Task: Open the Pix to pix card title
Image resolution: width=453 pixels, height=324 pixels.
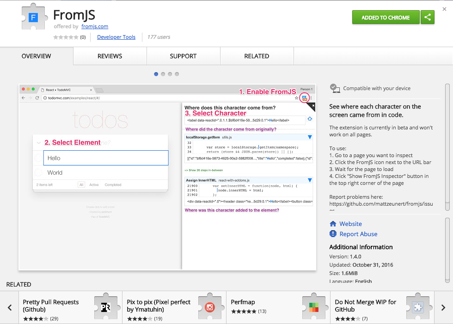Action: pyautogui.click(x=159, y=306)
